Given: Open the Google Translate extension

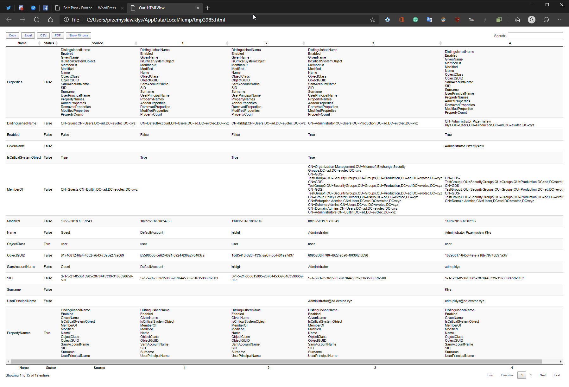Looking at the screenshot, I should click(429, 20).
